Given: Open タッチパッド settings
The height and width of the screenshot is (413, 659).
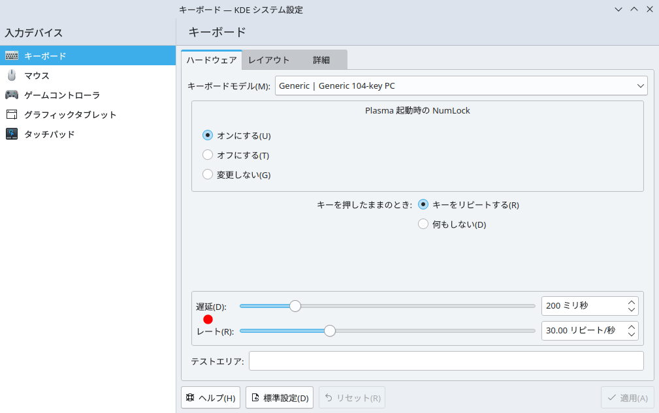Looking at the screenshot, I should click(x=49, y=134).
